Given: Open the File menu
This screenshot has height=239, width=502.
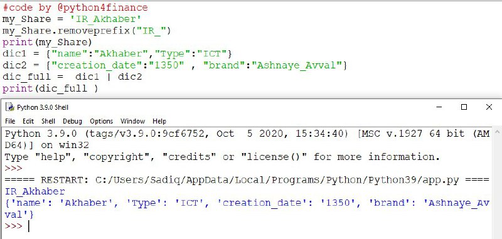Looking at the screenshot, I should 10,121.
